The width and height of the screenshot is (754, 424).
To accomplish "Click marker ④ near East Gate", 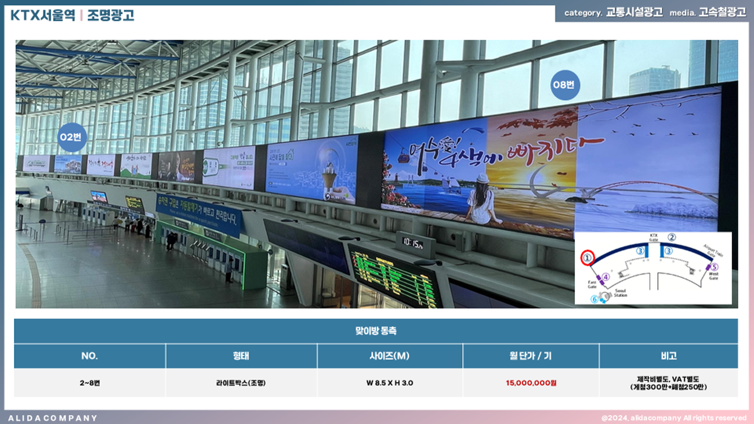I will click(606, 277).
